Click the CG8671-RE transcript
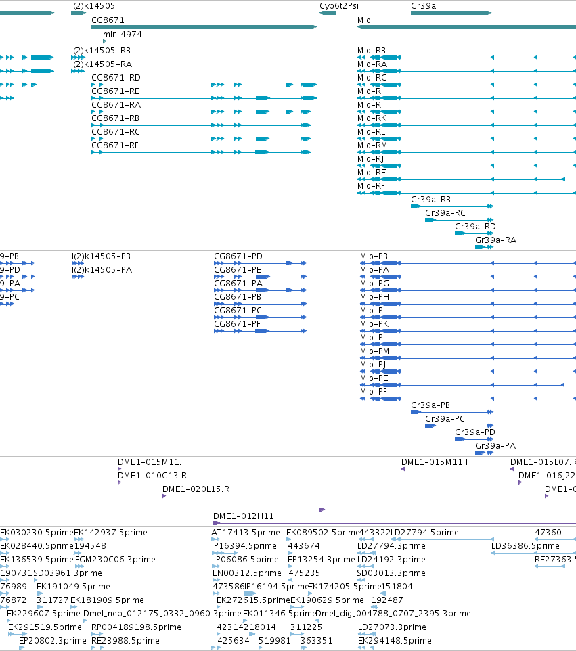This screenshot has height=651, width=576. point(204,98)
